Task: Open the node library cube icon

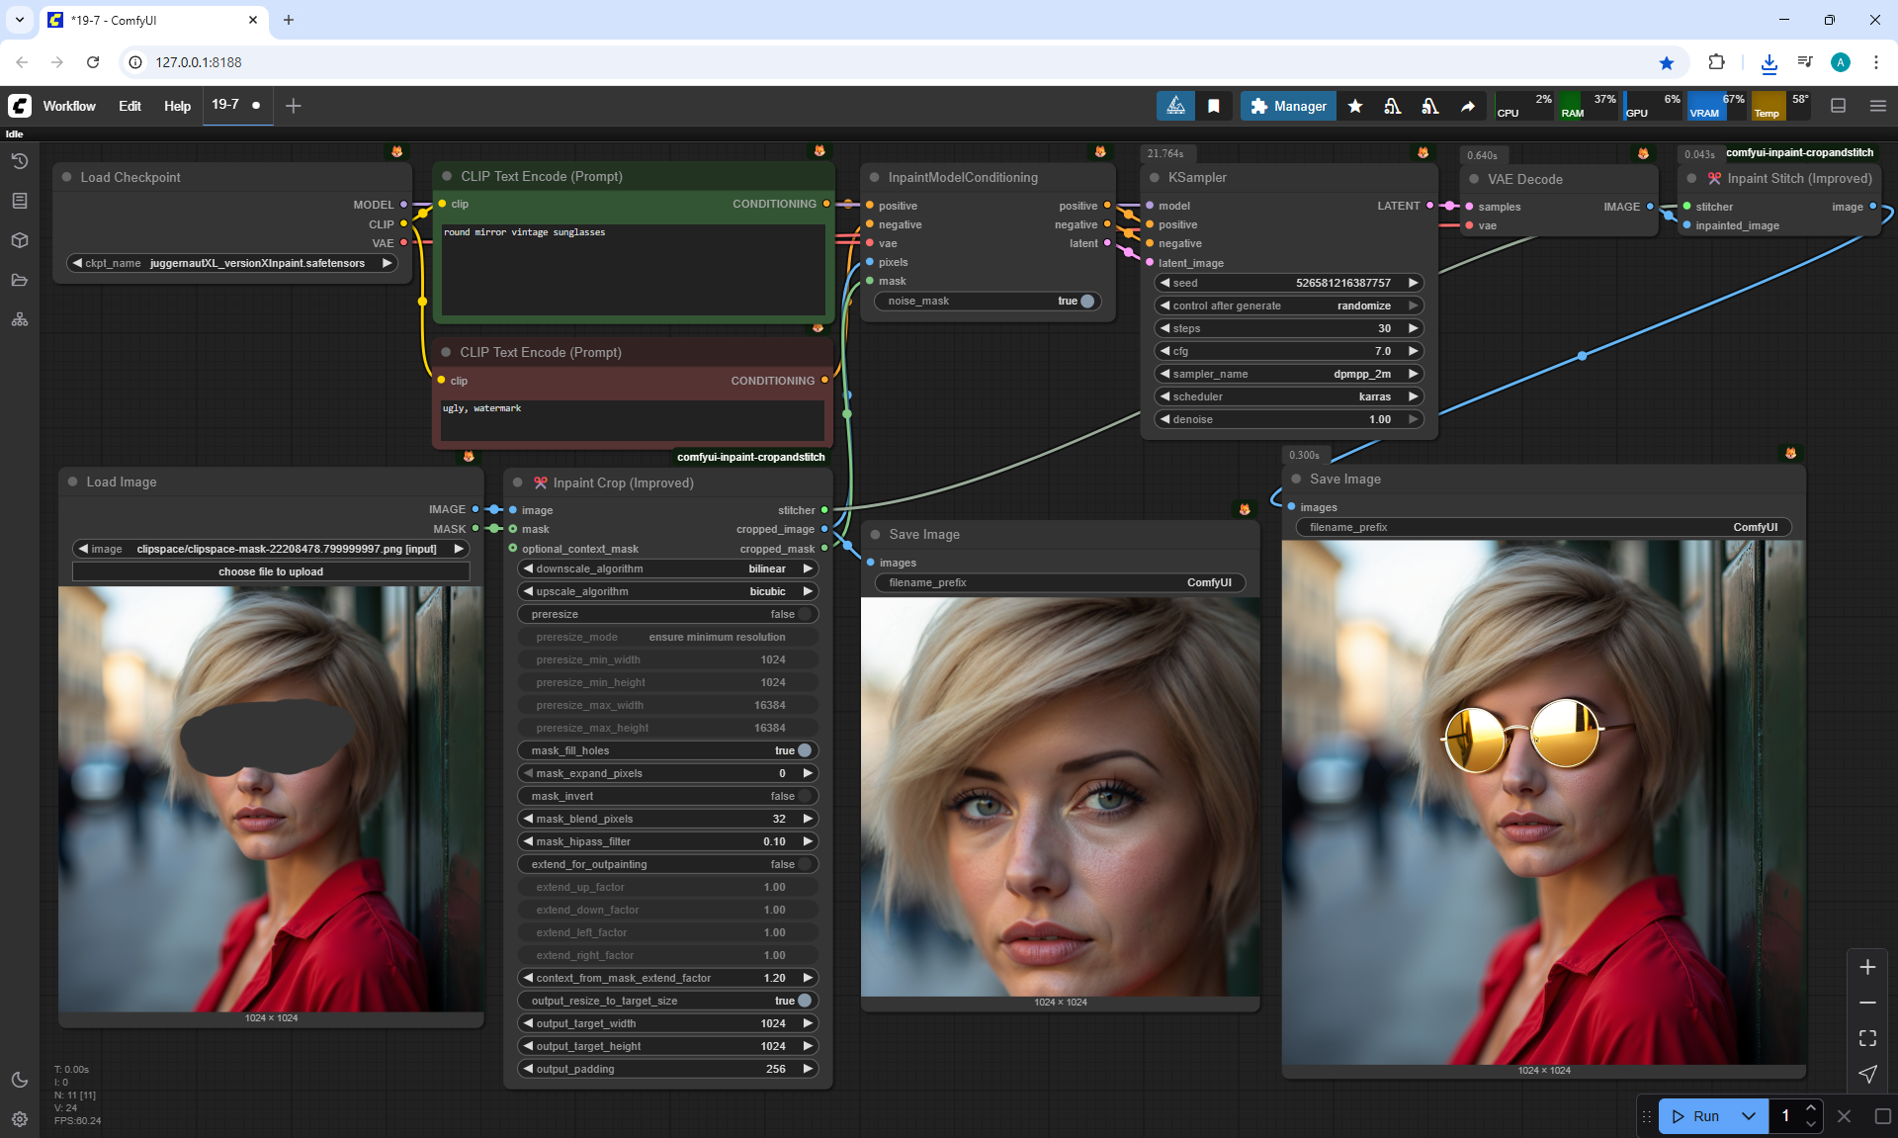Action: point(20,240)
